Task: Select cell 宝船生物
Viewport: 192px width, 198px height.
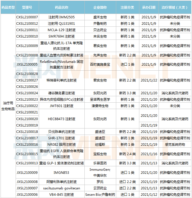Action: [x=100, y=154]
